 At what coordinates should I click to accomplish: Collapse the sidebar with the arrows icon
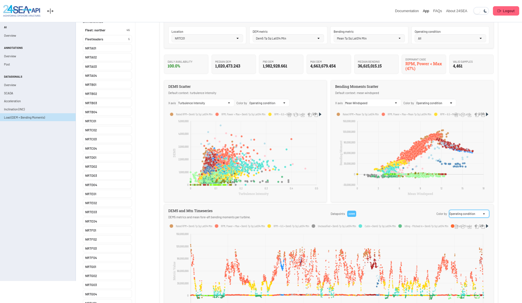[x=50, y=11]
